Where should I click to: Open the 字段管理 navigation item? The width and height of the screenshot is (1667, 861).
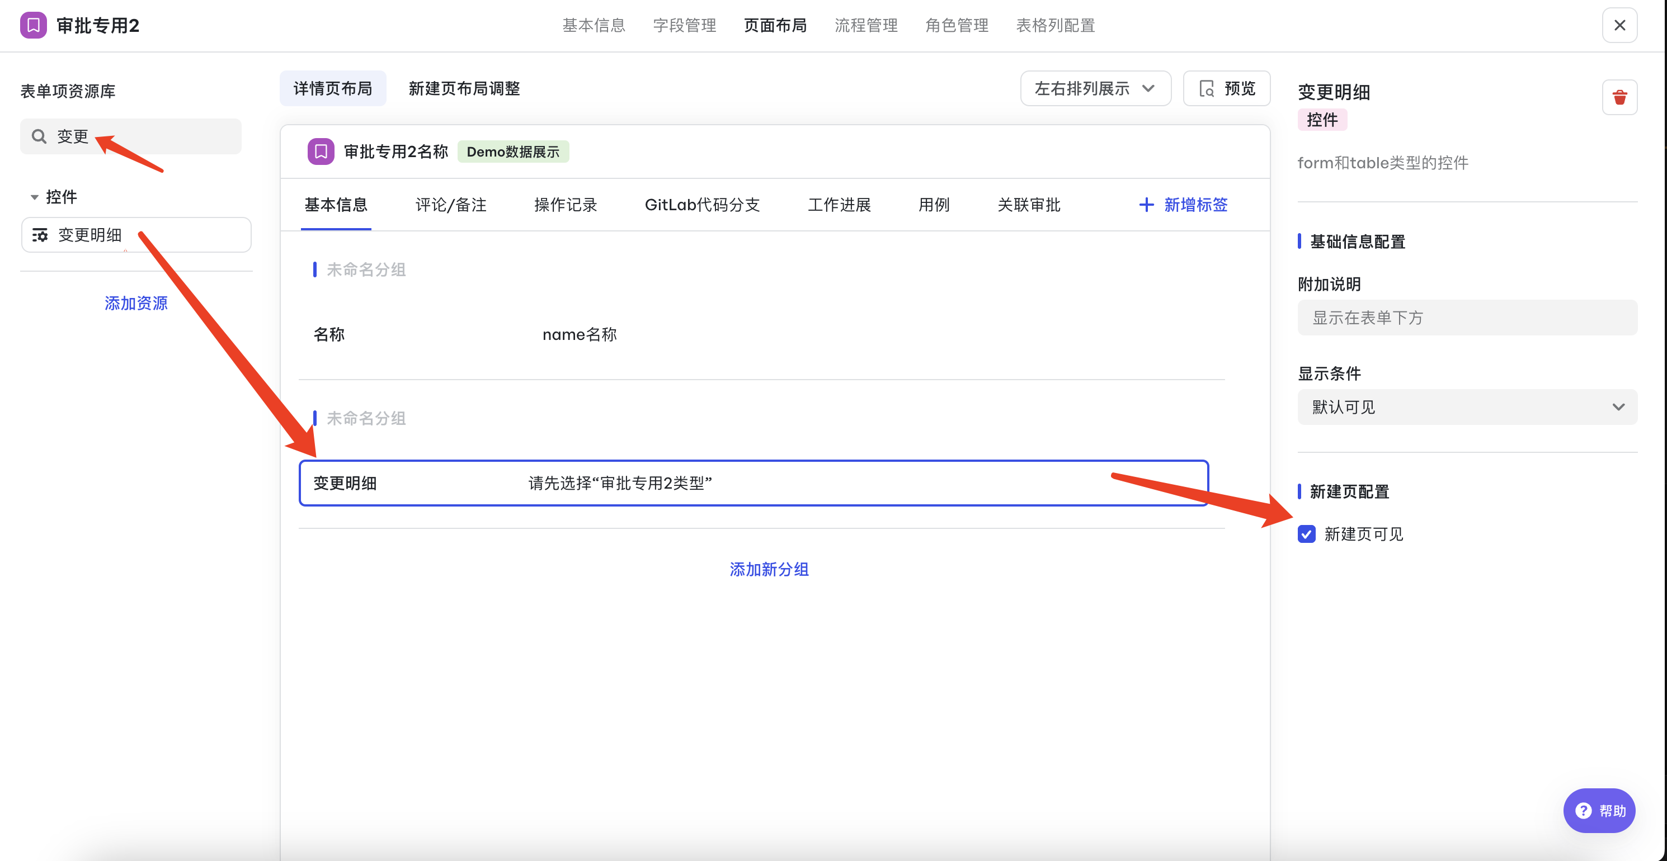coord(685,25)
